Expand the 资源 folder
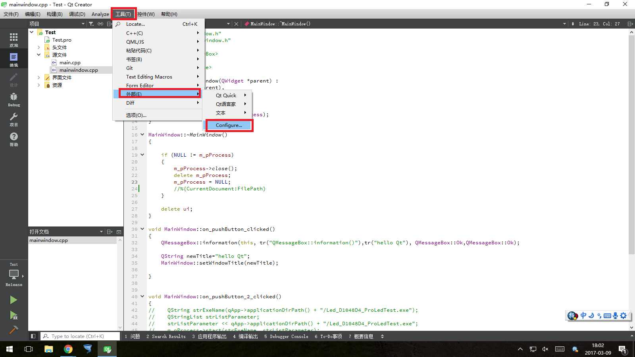The image size is (635, 357). (x=38, y=85)
